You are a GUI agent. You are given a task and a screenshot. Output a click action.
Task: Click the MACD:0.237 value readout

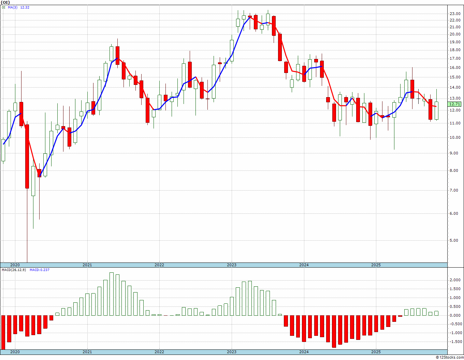point(40,270)
